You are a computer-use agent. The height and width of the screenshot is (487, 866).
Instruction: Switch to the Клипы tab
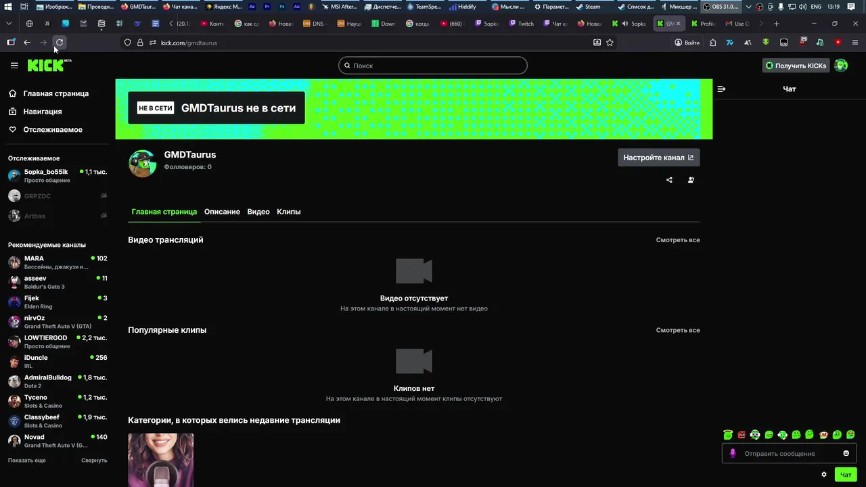(289, 212)
